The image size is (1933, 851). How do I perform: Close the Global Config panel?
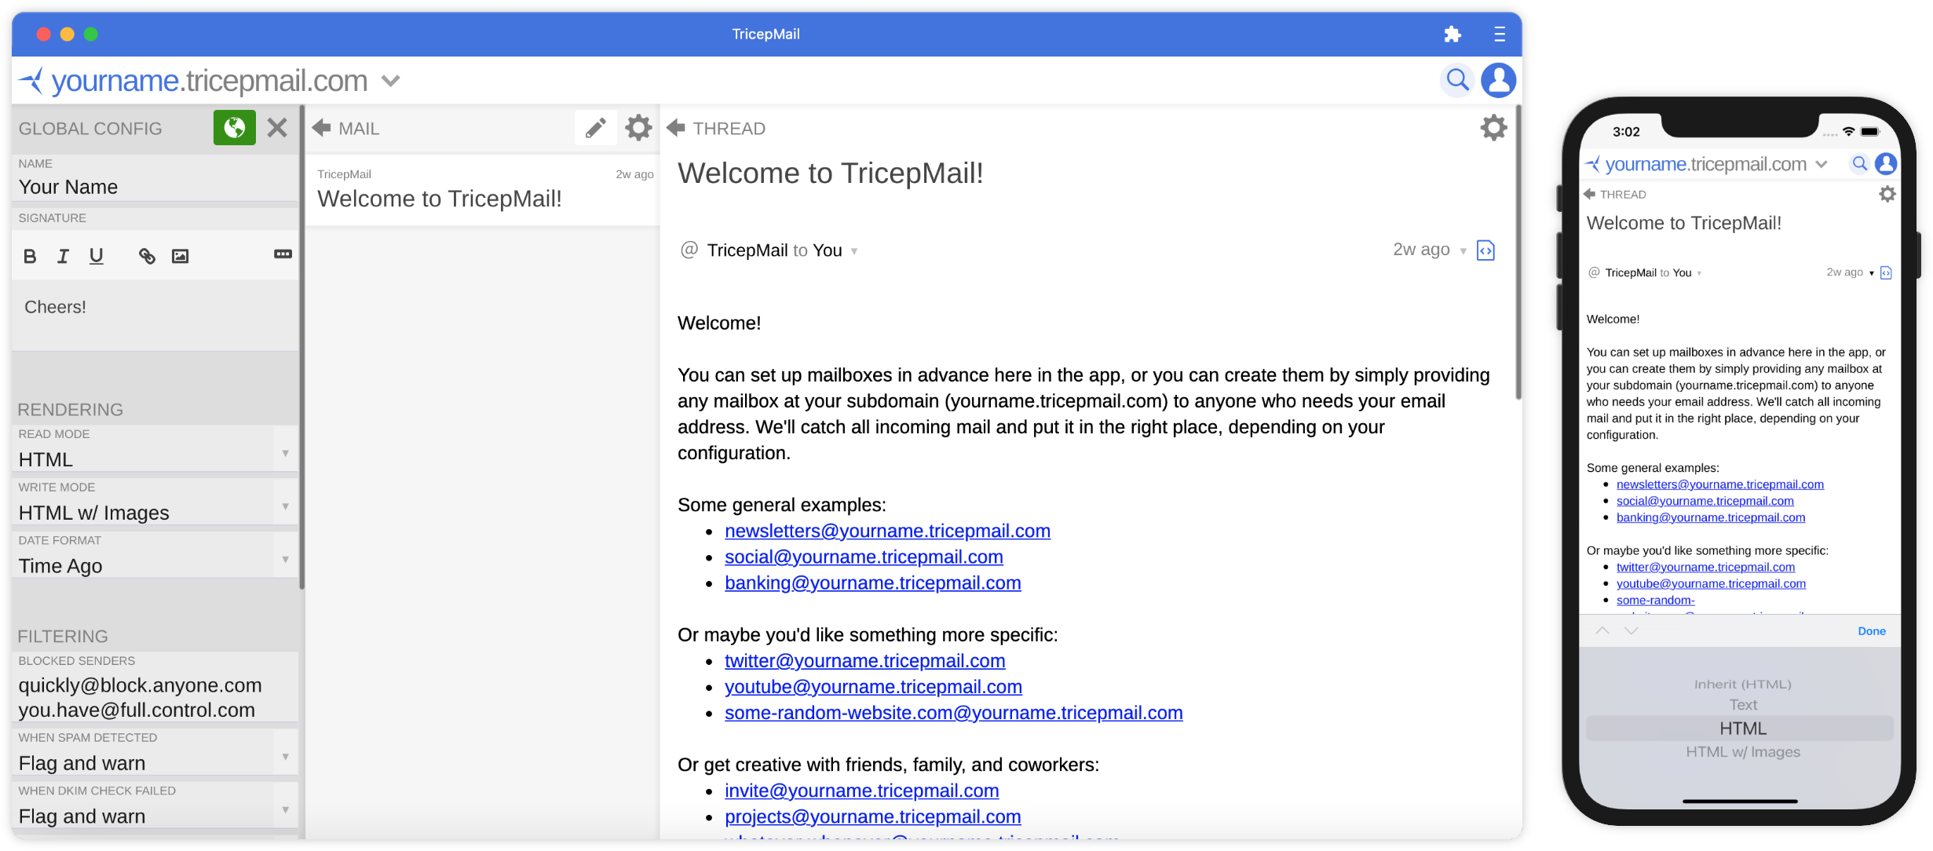pos(277,128)
